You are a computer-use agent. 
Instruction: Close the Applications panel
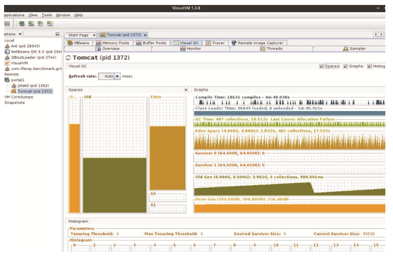click(20, 34)
